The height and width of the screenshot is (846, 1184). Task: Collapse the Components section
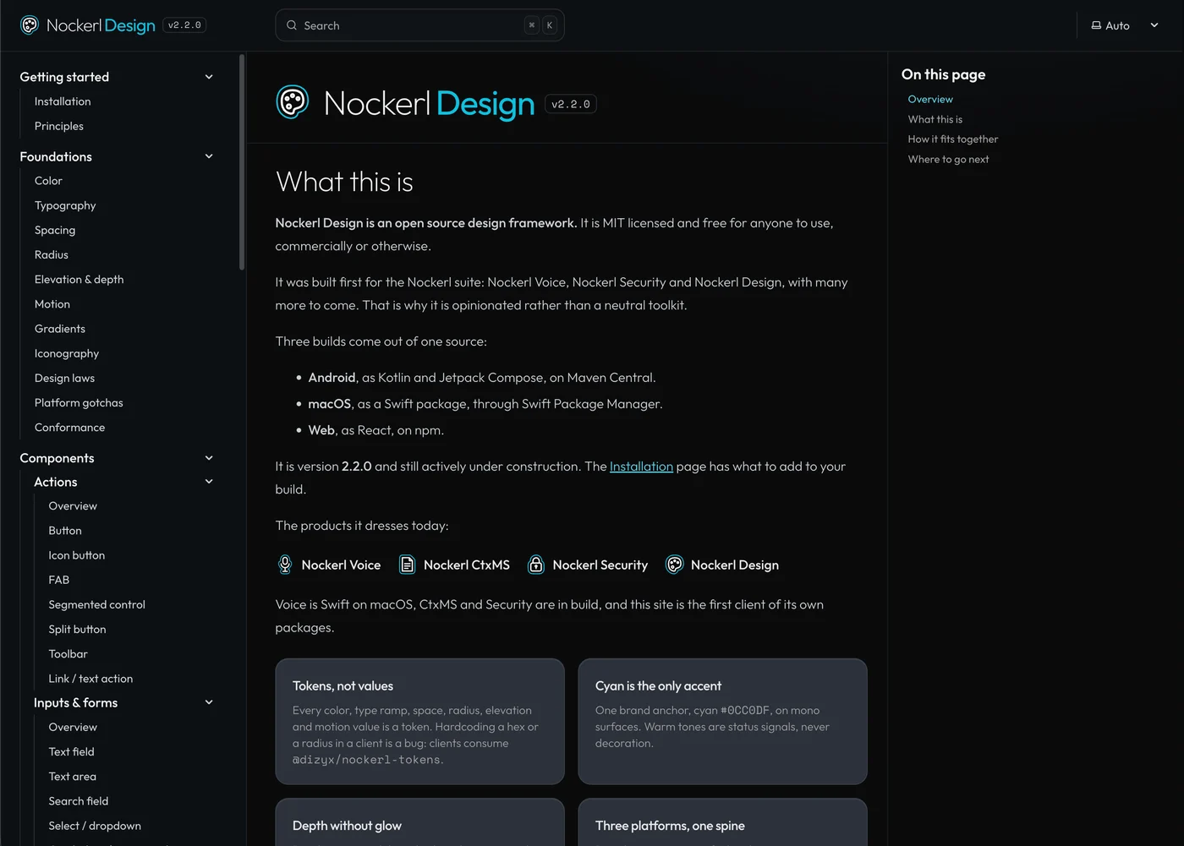(209, 458)
